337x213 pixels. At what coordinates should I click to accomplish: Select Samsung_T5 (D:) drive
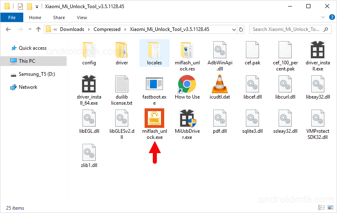click(x=33, y=74)
